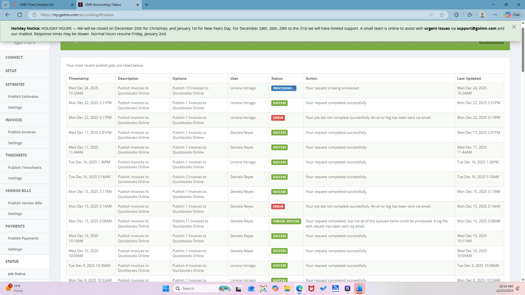Open Copilot Chat in browser toolbar

tap(513, 15)
